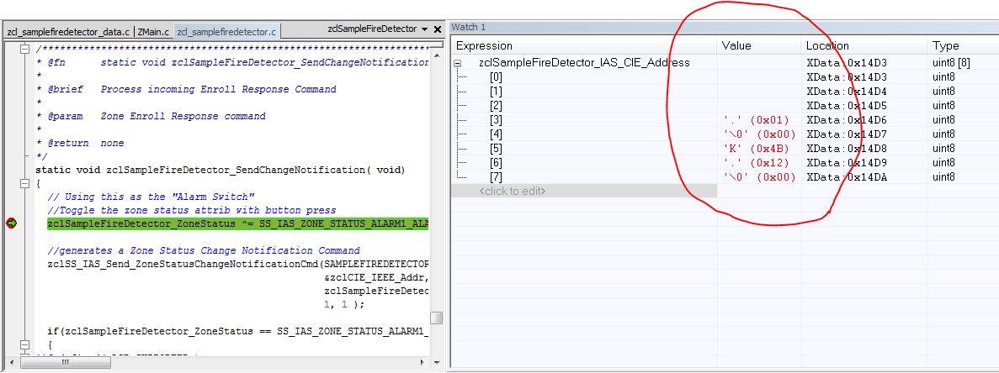Click the editor vertical scrollbar thumb
This screenshot has width=999, height=373.
437,318
